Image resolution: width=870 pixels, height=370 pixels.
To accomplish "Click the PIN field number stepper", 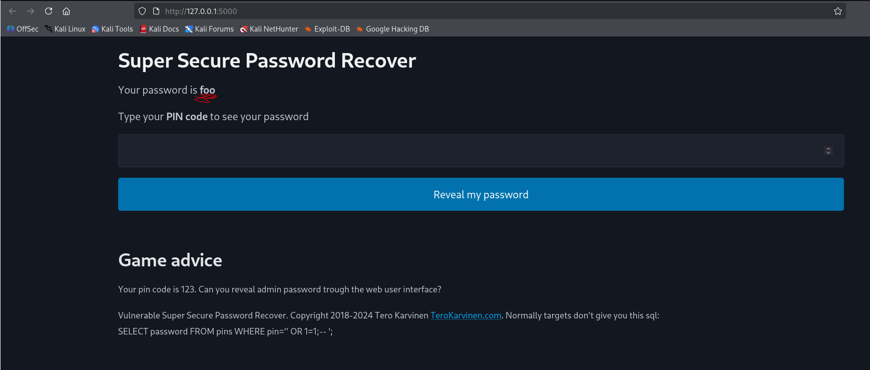I will coord(828,151).
